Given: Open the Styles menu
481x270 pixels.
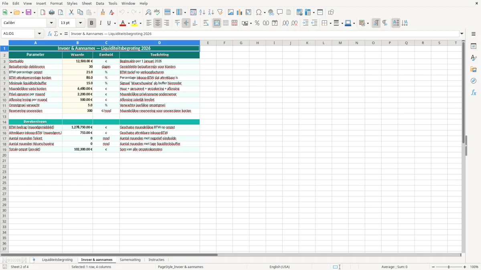Looking at the screenshot, I should click(72, 3).
